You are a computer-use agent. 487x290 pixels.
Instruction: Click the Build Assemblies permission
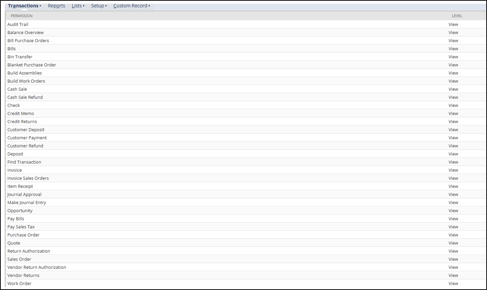(x=246, y=73)
